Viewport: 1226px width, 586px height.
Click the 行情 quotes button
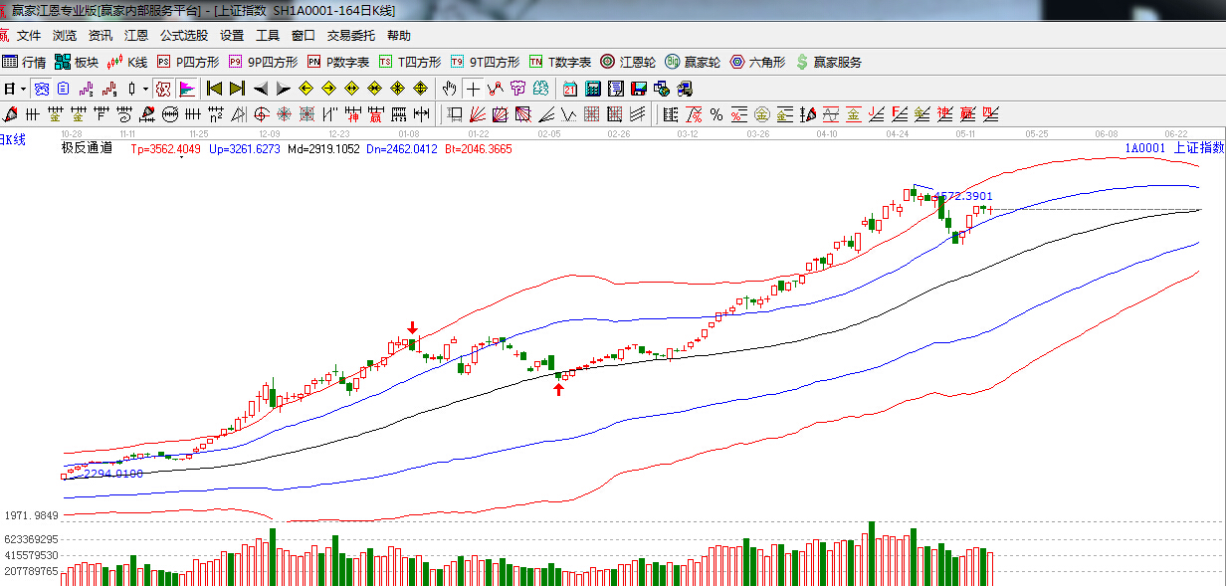click(24, 62)
